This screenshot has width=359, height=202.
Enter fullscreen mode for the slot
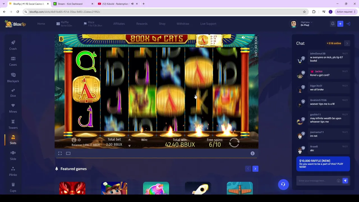click(x=60, y=153)
